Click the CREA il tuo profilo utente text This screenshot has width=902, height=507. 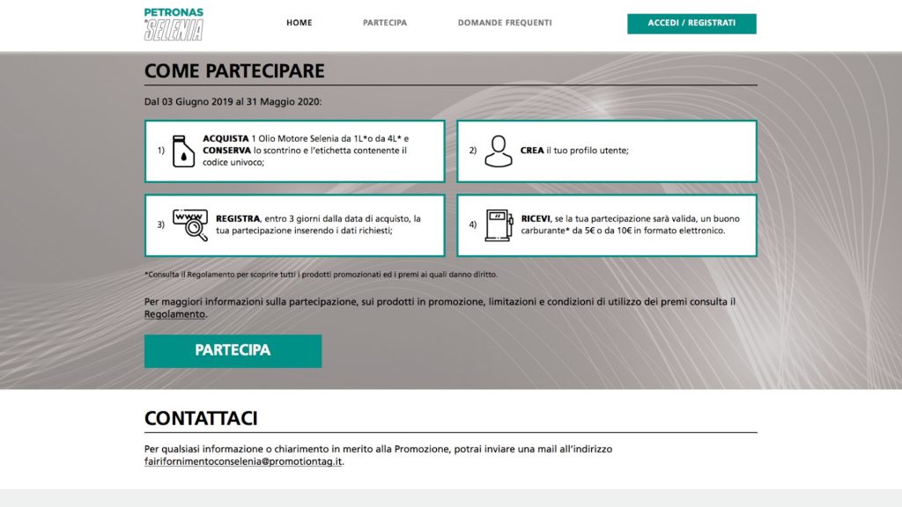pyautogui.click(x=574, y=151)
